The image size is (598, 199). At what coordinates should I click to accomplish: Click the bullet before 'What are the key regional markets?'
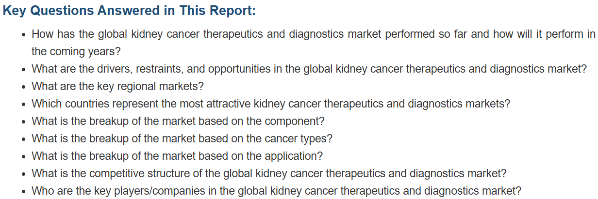click(x=24, y=87)
